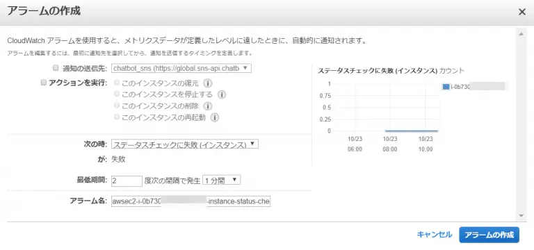Viewport: 534px width, 250px height.
Task: Enable the 通知の送信先 checkbox
Action: [x=56, y=68]
